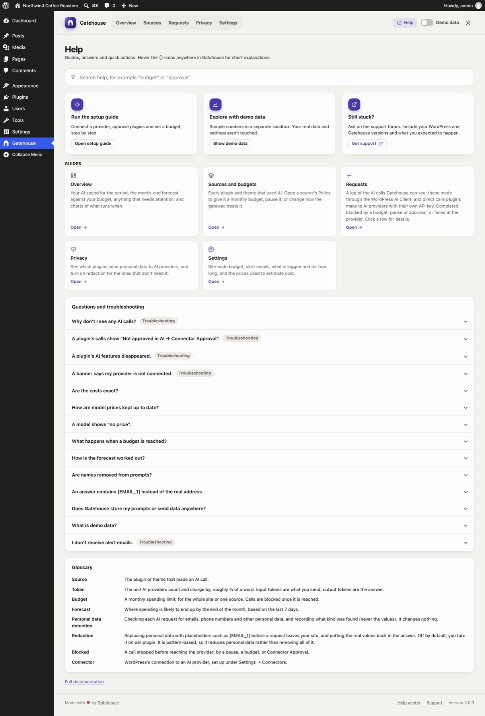Click the admin user avatar
Viewport: 485px width, 716px height.
tap(478, 6)
